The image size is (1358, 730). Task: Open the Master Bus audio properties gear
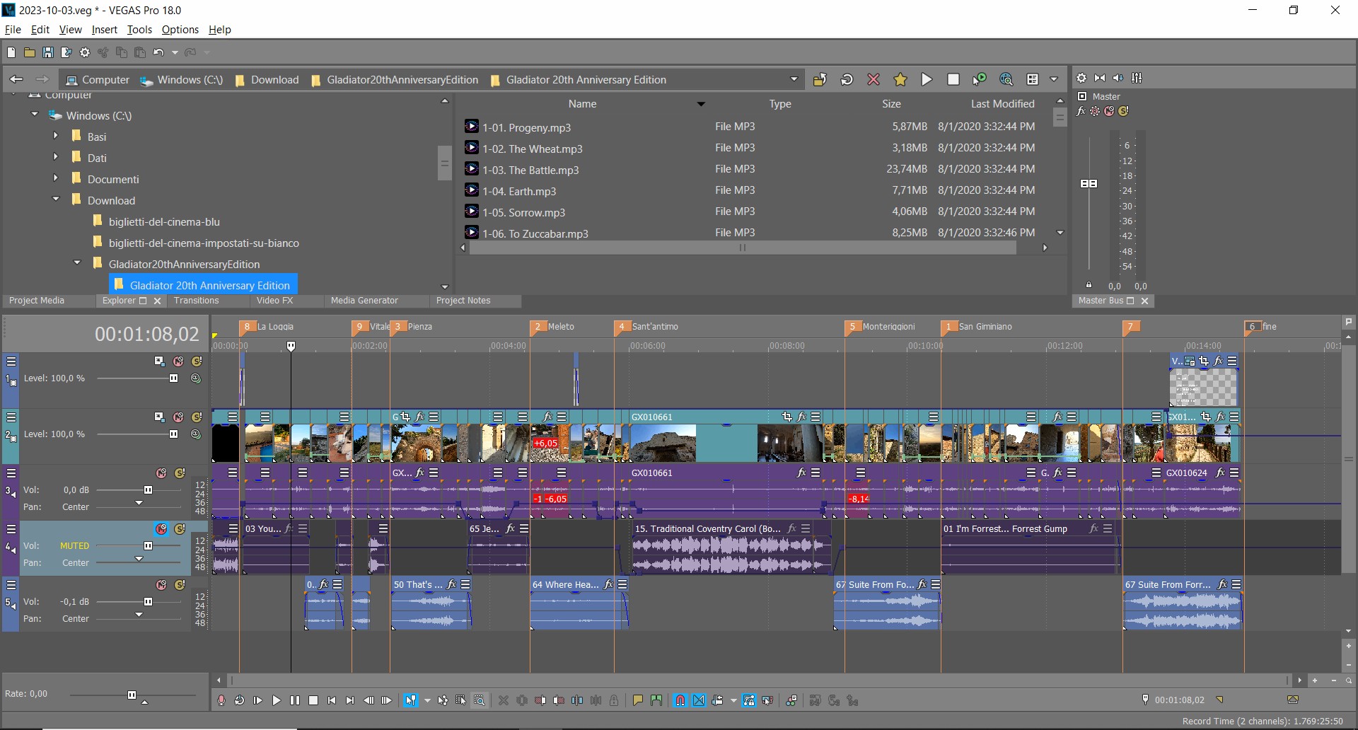tap(1081, 78)
